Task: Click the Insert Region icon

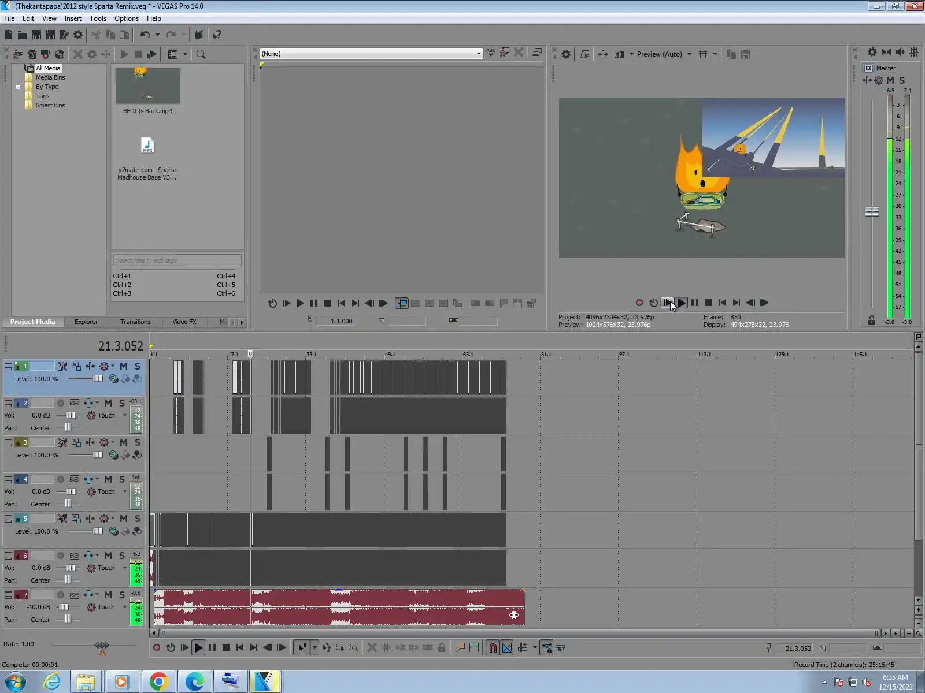Action: pos(474,648)
